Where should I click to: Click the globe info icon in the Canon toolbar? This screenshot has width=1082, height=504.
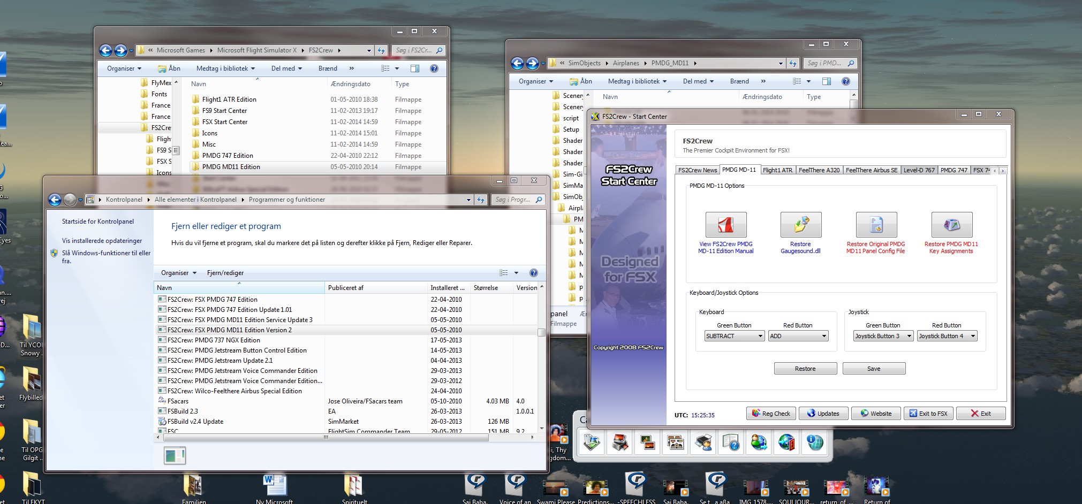(815, 442)
